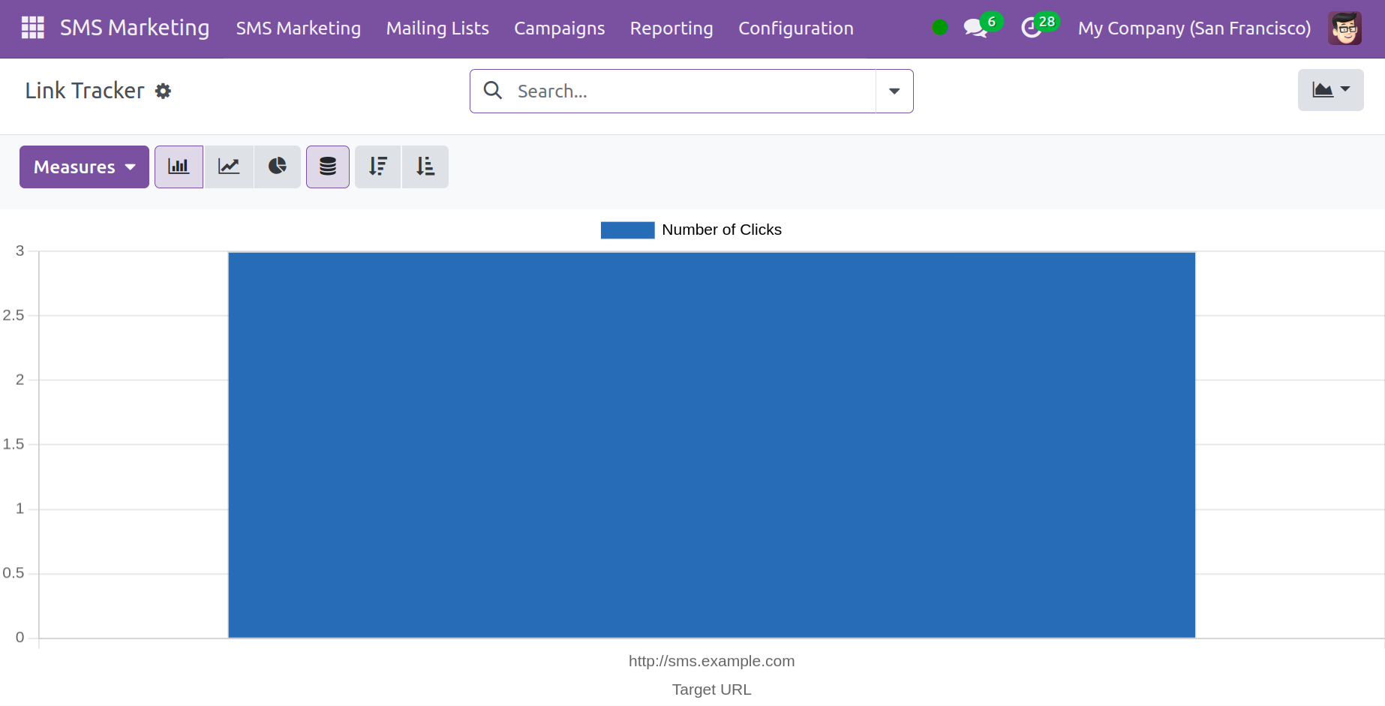
Task: Open the Reporting menu
Action: (671, 29)
